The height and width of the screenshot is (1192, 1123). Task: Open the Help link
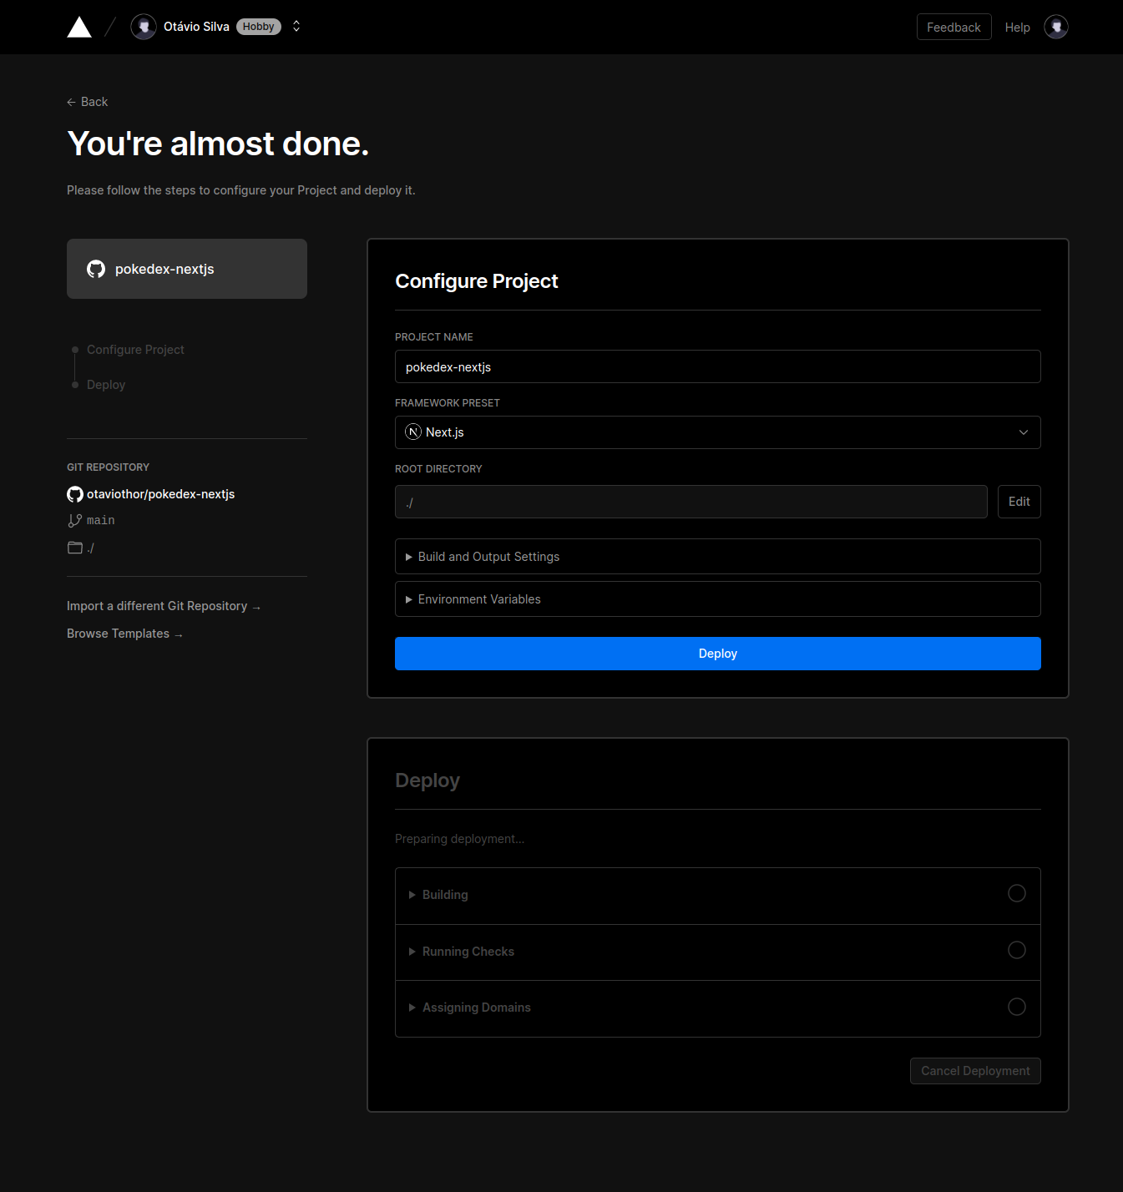[1017, 28]
